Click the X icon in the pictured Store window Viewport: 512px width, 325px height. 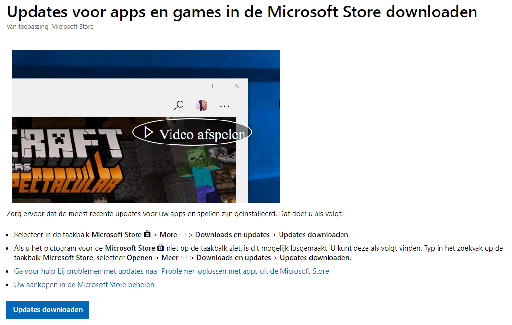tap(237, 86)
